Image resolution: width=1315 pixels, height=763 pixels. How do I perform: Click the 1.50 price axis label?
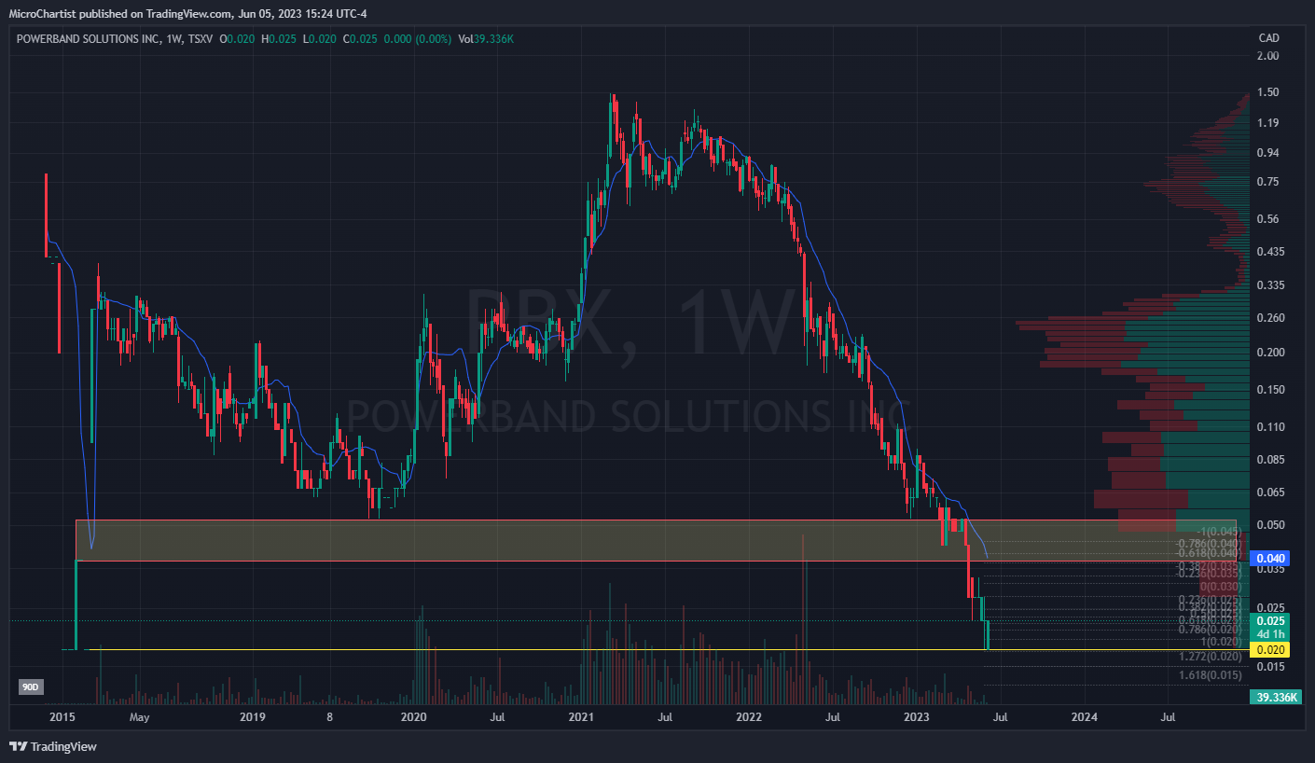point(1267,92)
